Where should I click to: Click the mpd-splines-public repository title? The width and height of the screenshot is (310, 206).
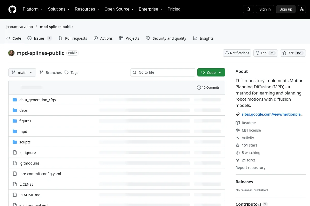(x=40, y=53)
